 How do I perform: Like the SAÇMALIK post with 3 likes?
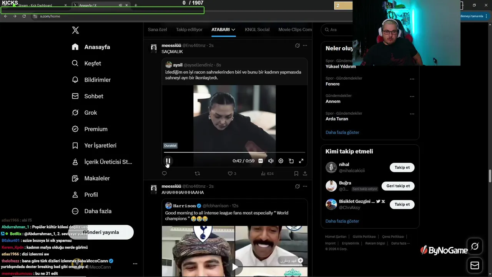pos(232,174)
